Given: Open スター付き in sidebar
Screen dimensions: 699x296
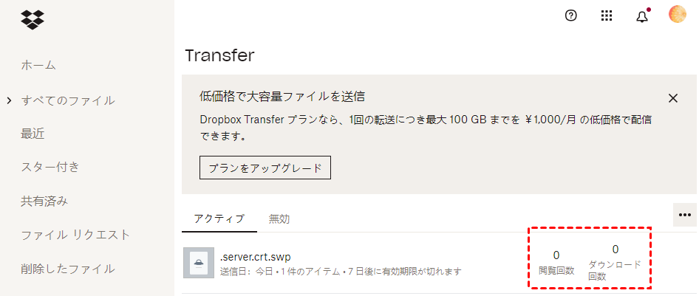Looking at the screenshot, I should 50,167.
